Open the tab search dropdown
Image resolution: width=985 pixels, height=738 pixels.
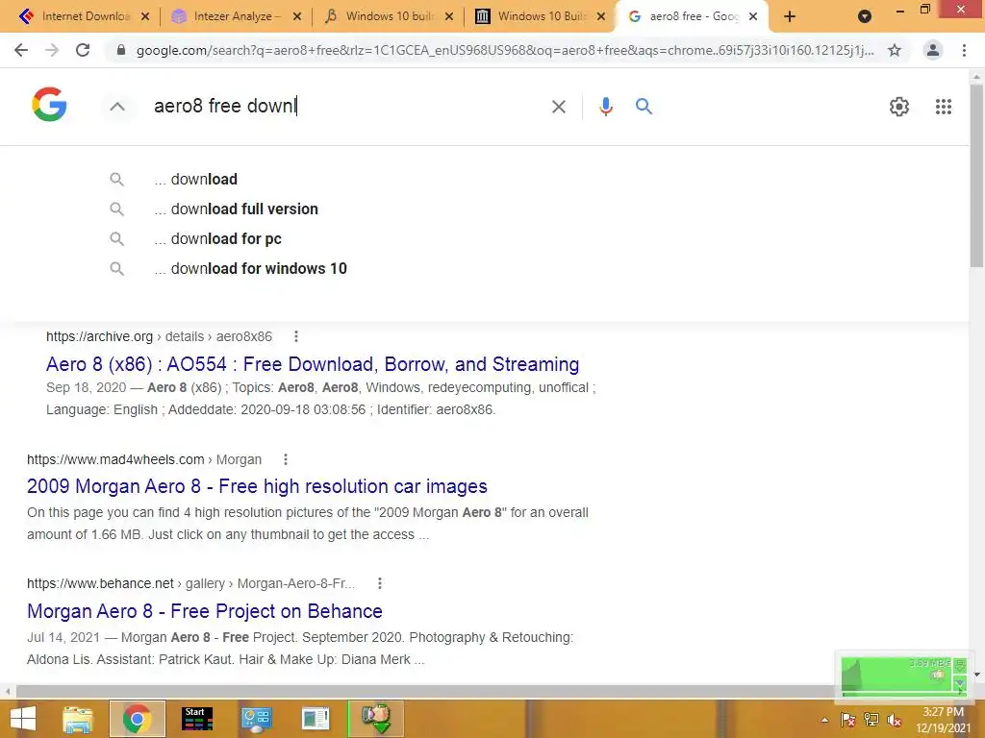pyautogui.click(x=865, y=16)
